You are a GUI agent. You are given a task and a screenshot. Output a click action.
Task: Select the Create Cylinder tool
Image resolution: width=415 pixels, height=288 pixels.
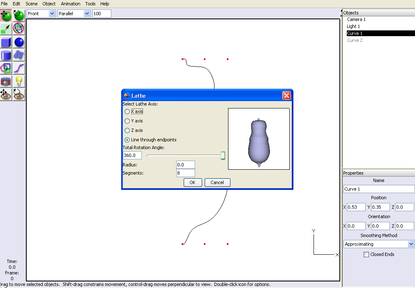(6, 55)
